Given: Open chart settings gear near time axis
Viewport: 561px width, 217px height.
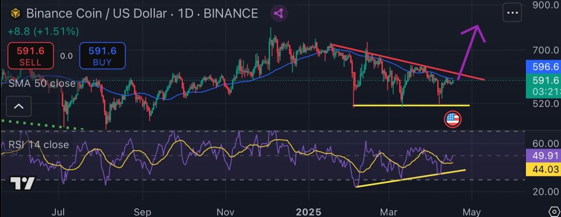Looking at the screenshot, I should pos(556,212).
